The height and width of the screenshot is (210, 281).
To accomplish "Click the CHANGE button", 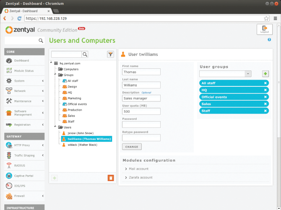I will [132, 147].
